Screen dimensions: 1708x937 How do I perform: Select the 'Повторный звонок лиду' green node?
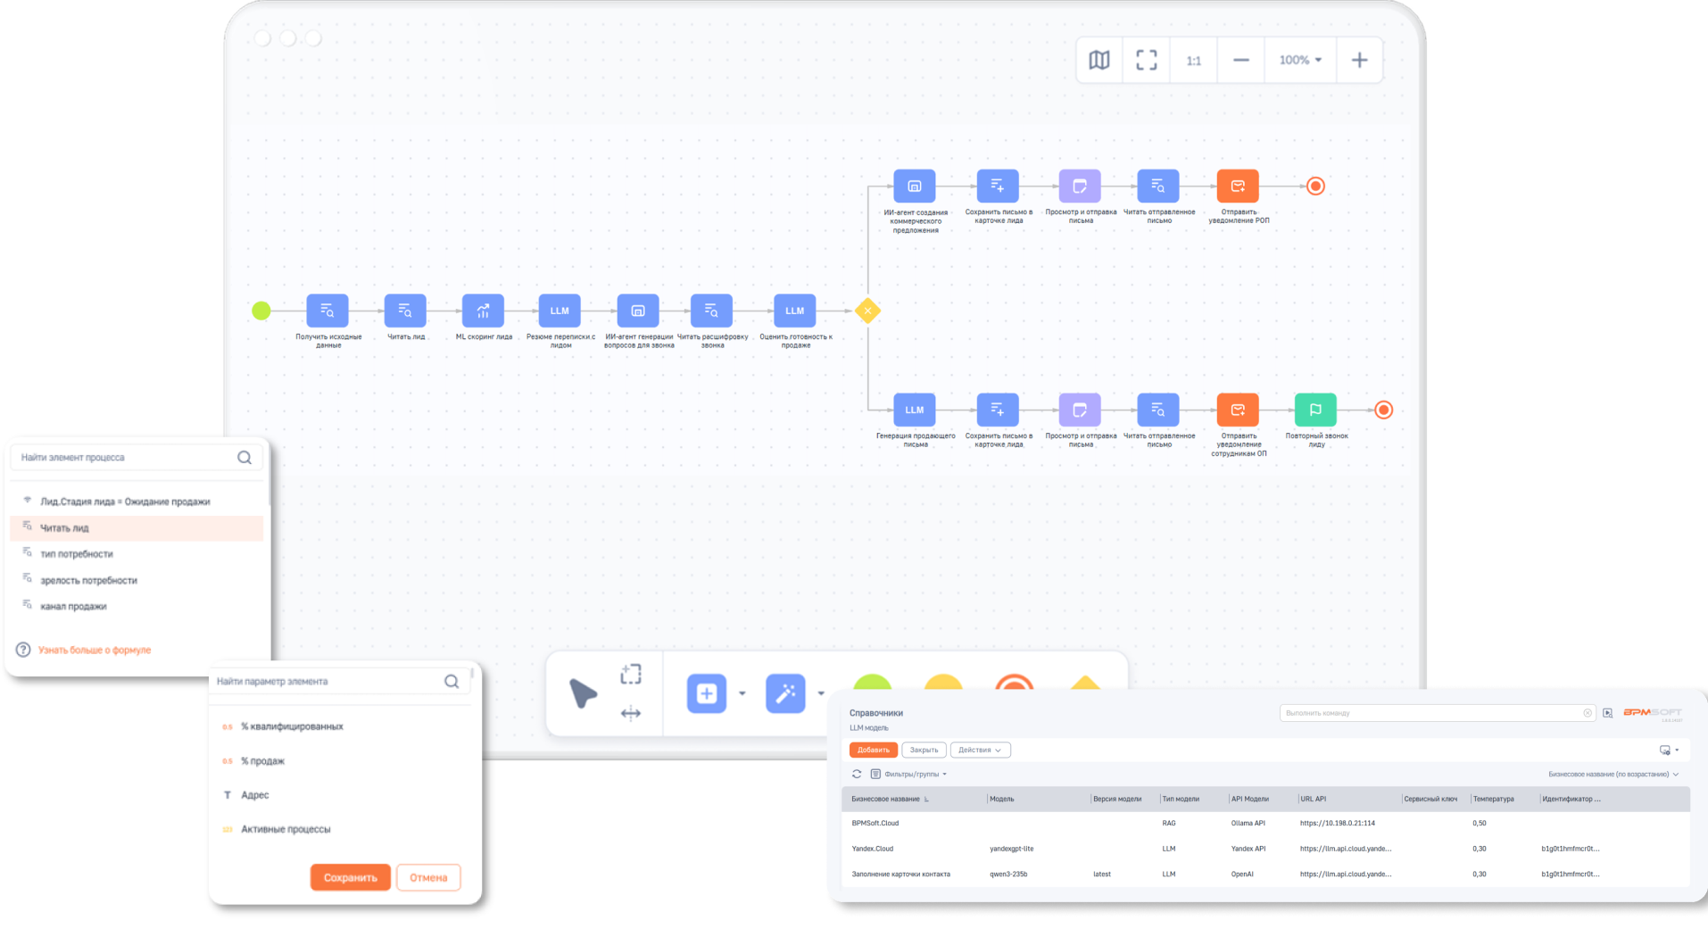pyautogui.click(x=1315, y=410)
